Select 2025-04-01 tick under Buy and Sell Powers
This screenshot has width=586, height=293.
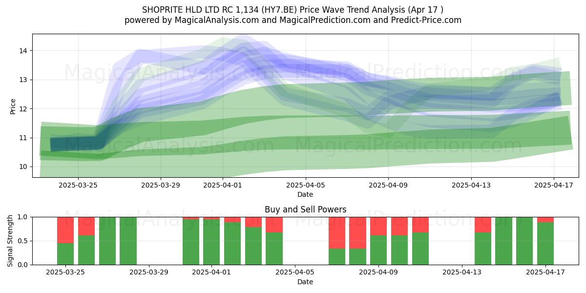[211, 272]
